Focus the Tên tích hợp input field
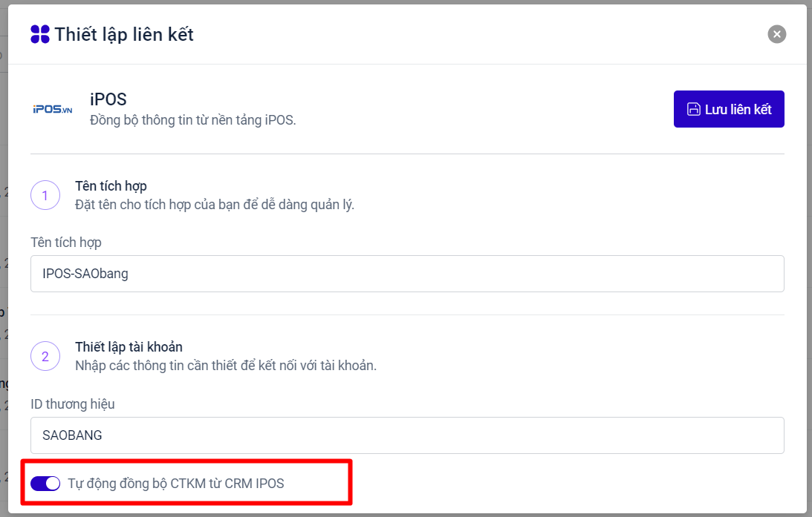Screen dimensions: 812x517 click(407, 274)
